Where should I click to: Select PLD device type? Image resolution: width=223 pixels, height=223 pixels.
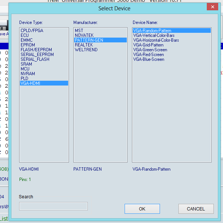(x=44, y=79)
